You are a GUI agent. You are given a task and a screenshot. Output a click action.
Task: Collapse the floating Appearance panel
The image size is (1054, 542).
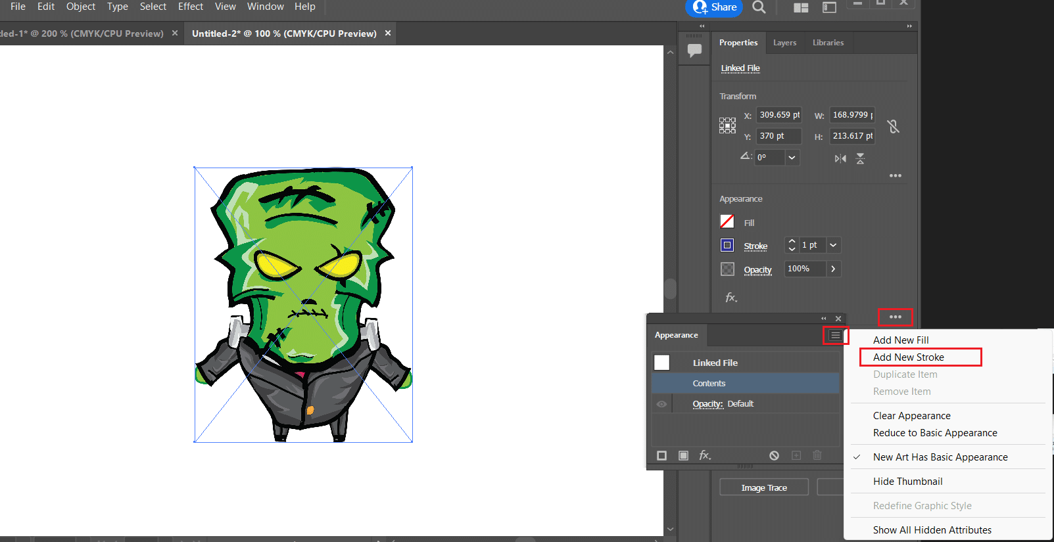pos(824,319)
